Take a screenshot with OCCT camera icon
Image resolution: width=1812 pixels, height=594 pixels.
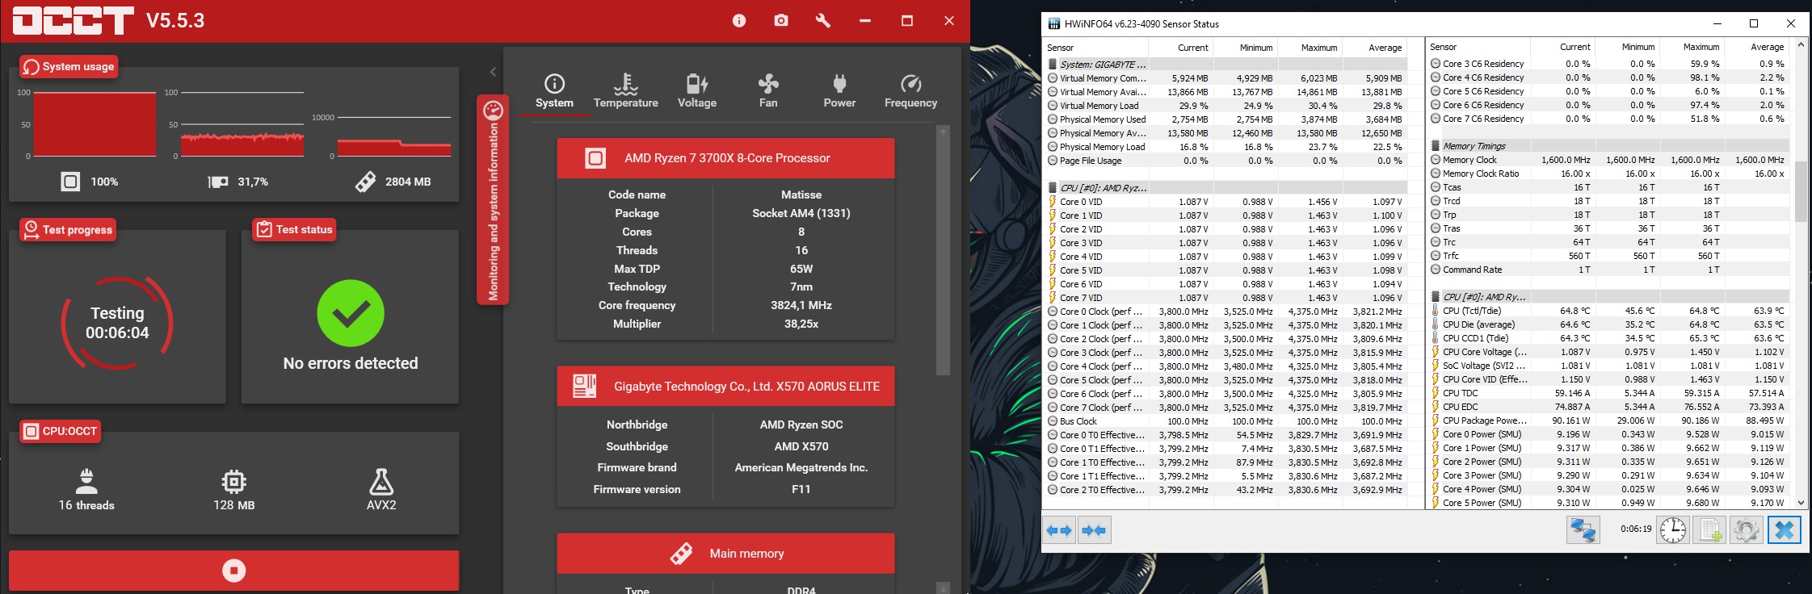point(781,21)
